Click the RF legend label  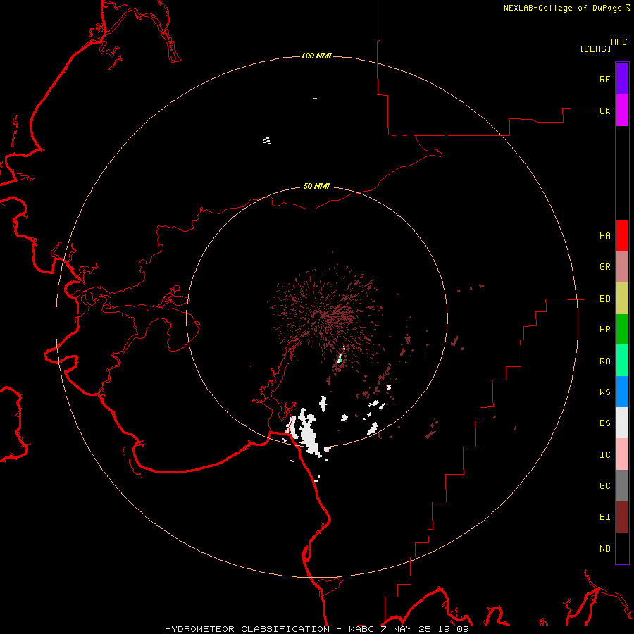coord(604,79)
